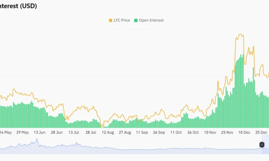Screen dimensions: 269x161
Task: Click the 28 Jun date label
Action: coord(56,132)
